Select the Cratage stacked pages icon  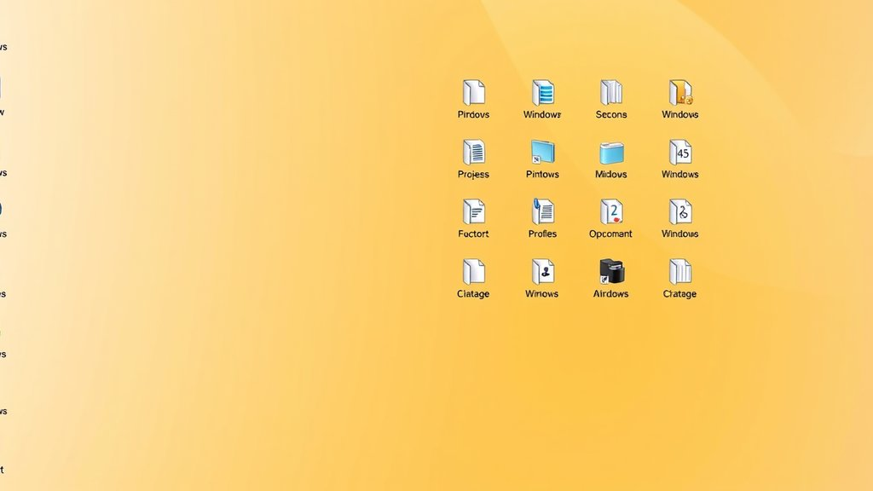coord(680,272)
